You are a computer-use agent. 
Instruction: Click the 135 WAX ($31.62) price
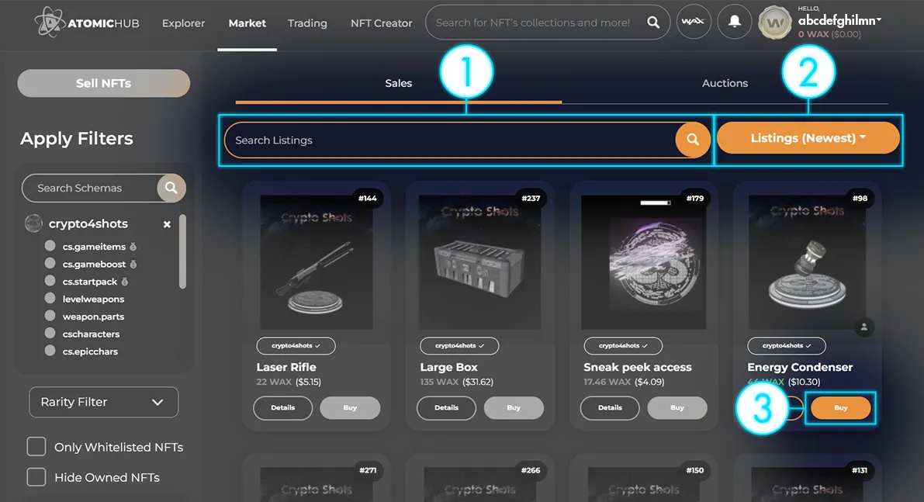pos(457,382)
